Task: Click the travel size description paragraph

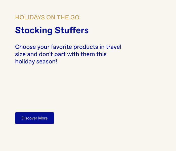Action: coord(68,54)
